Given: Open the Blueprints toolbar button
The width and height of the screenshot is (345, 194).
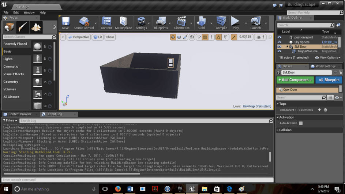Looking at the screenshot, I should pos(161,23).
